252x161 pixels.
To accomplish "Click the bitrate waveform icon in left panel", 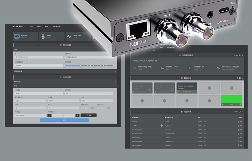I will 69,37.
